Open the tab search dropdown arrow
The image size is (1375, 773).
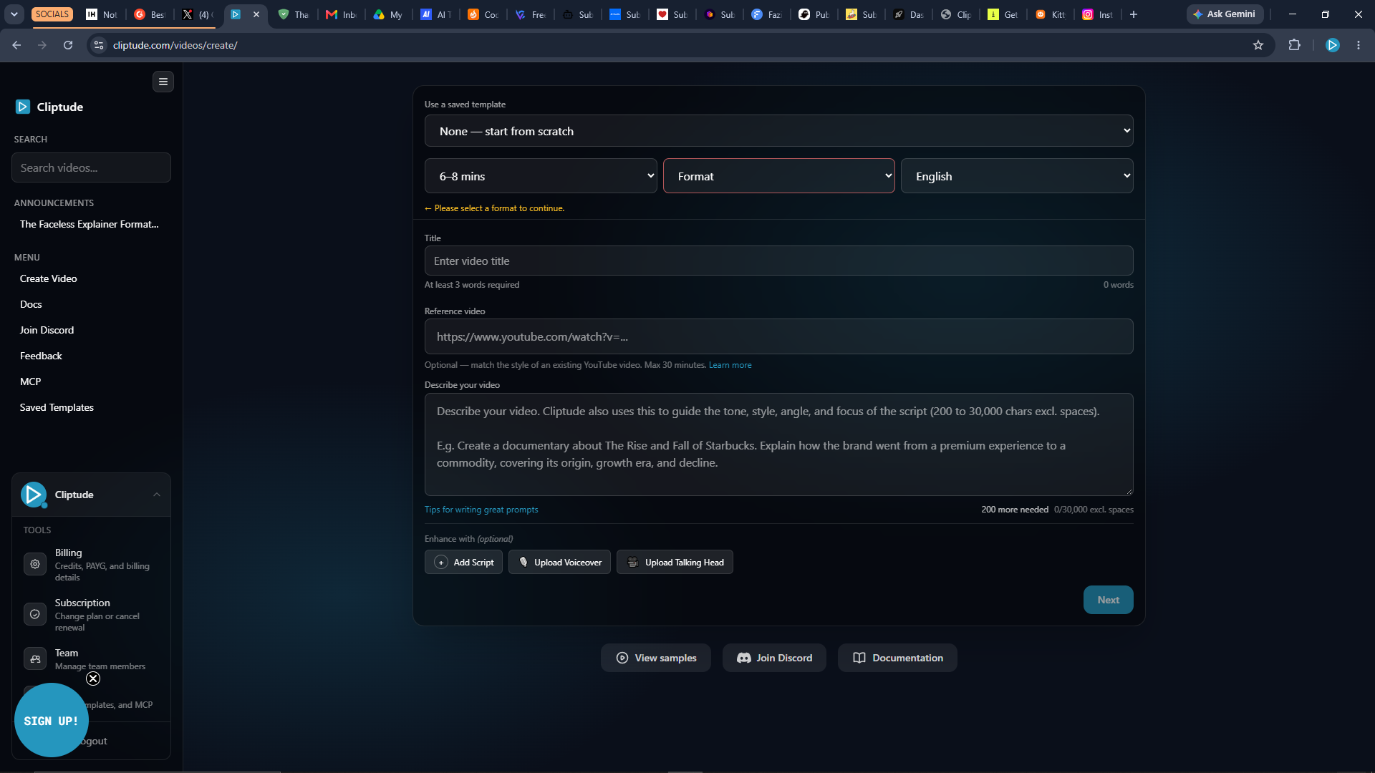[14, 14]
